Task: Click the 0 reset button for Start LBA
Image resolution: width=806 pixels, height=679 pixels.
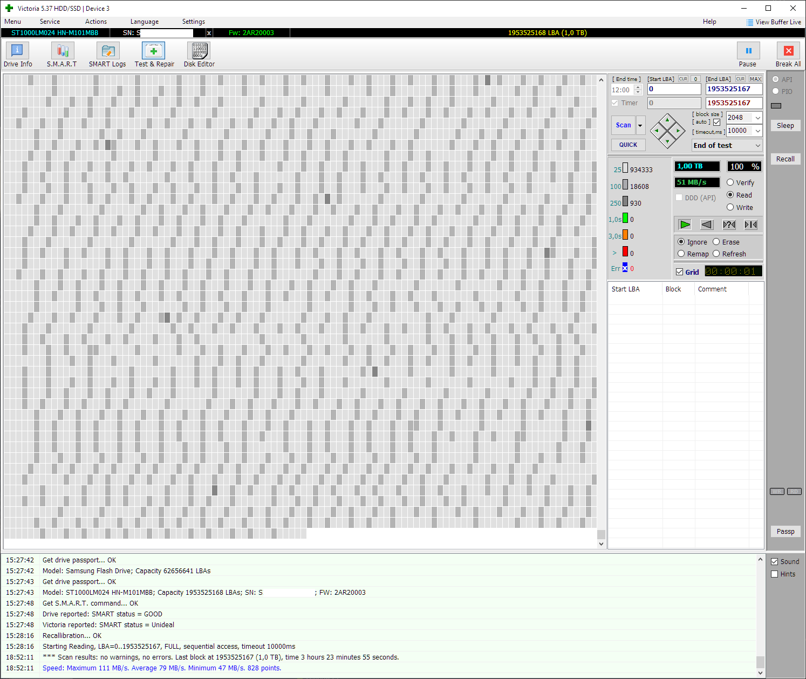Action: coord(695,79)
